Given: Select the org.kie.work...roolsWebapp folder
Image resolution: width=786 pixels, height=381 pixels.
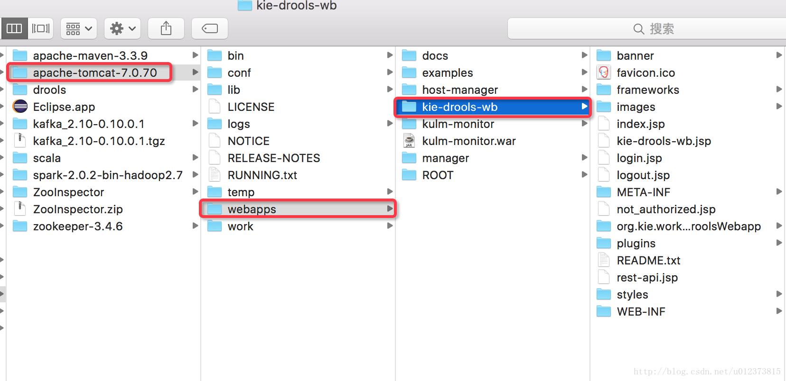Looking at the screenshot, I should pos(688,226).
